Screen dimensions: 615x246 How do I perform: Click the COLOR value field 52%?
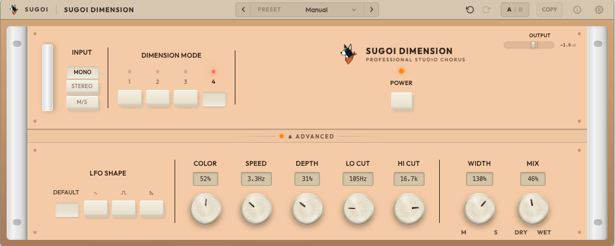(x=206, y=179)
